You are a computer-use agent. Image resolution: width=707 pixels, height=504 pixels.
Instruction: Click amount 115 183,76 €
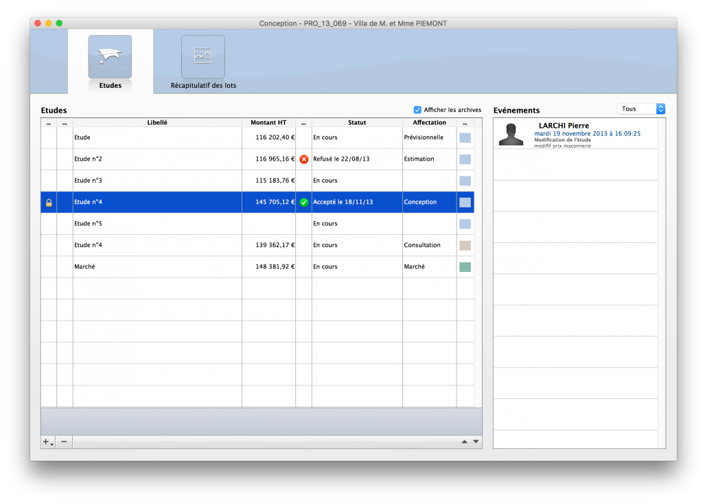click(275, 181)
